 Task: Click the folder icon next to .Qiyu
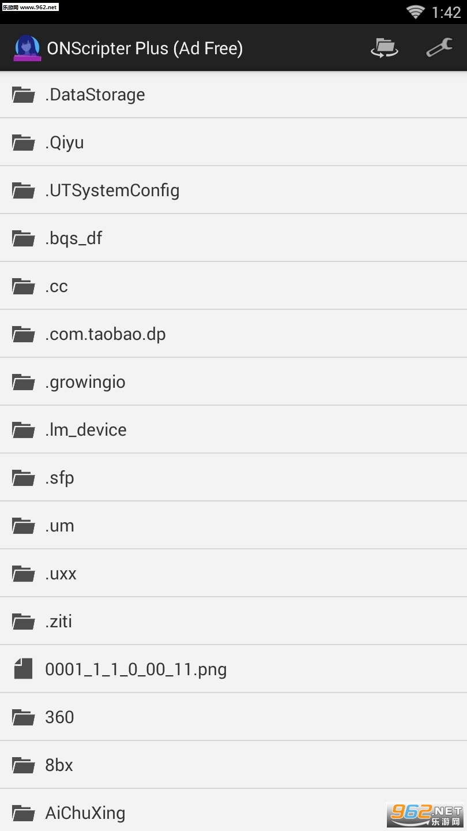(24, 143)
